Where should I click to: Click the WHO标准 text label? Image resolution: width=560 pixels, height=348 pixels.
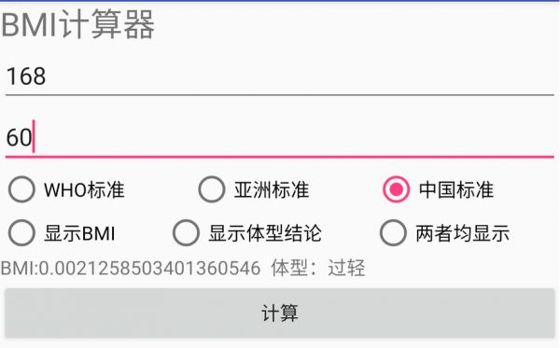[x=84, y=189]
